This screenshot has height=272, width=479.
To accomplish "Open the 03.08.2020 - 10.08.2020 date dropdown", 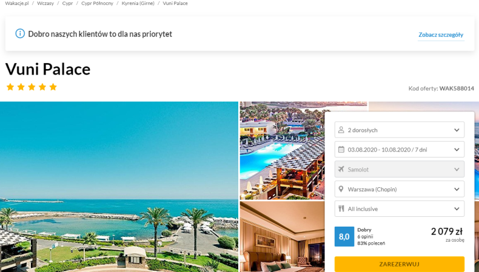I will click(x=400, y=150).
